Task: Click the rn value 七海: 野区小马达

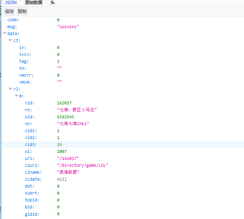Action: pos(77,110)
